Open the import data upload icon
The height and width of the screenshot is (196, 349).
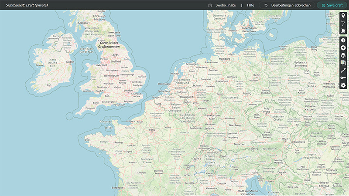click(x=343, y=48)
